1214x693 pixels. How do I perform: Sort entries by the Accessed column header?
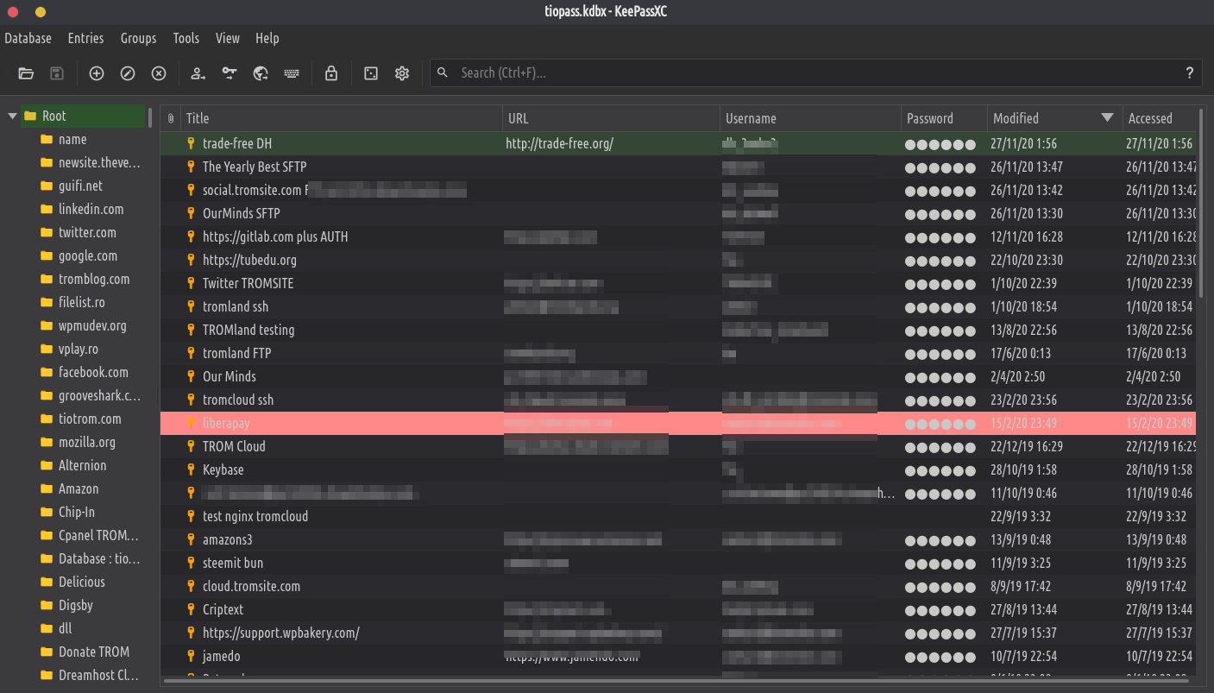tap(1159, 118)
